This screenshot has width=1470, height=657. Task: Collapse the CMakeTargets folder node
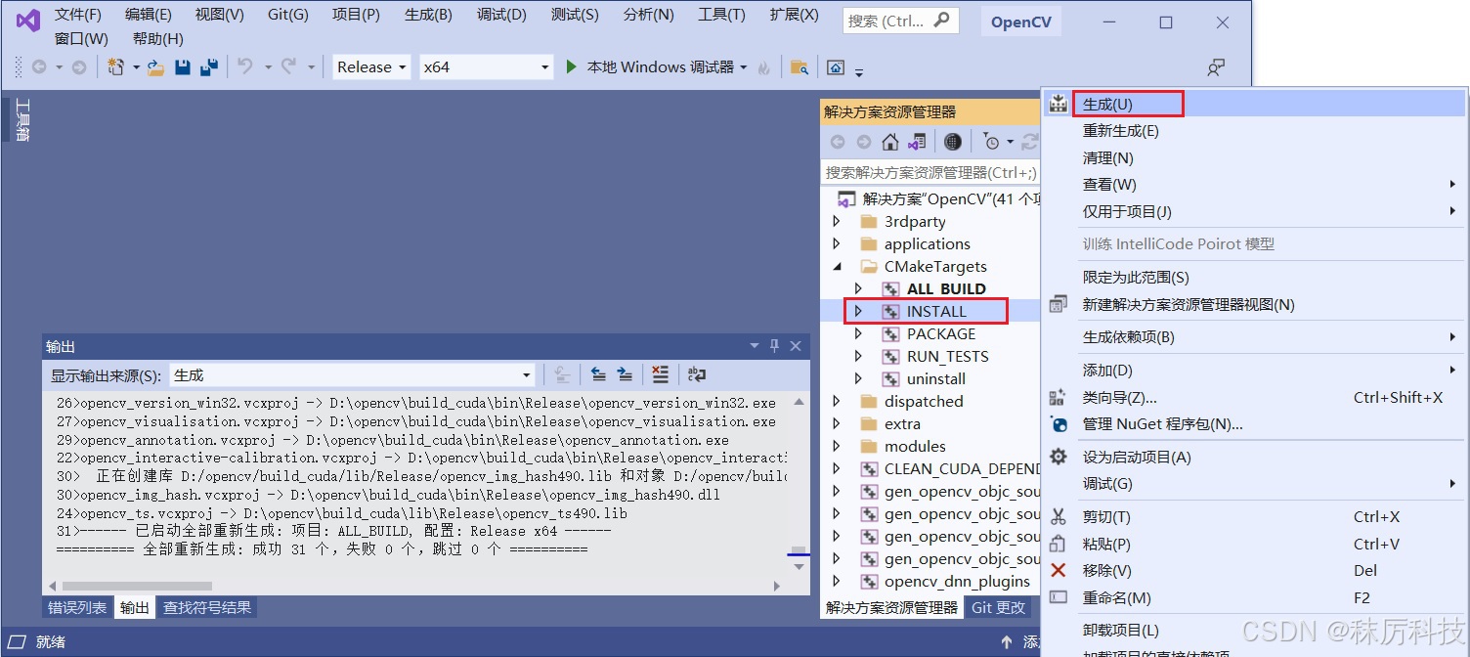836,266
